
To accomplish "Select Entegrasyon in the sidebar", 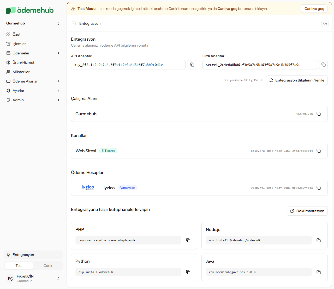I will pos(33,255).
